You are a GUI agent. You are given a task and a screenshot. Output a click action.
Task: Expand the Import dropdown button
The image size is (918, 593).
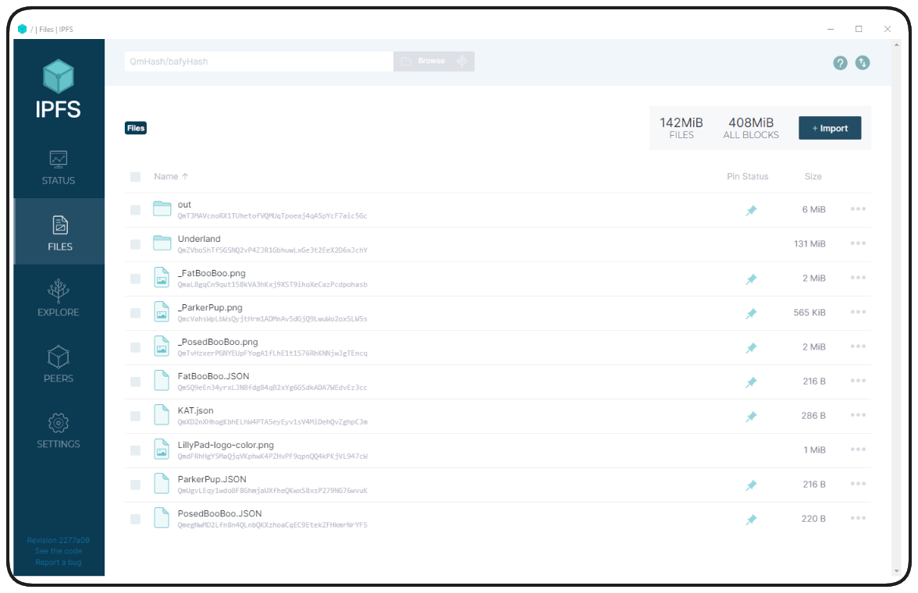pyautogui.click(x=829, y=128)
